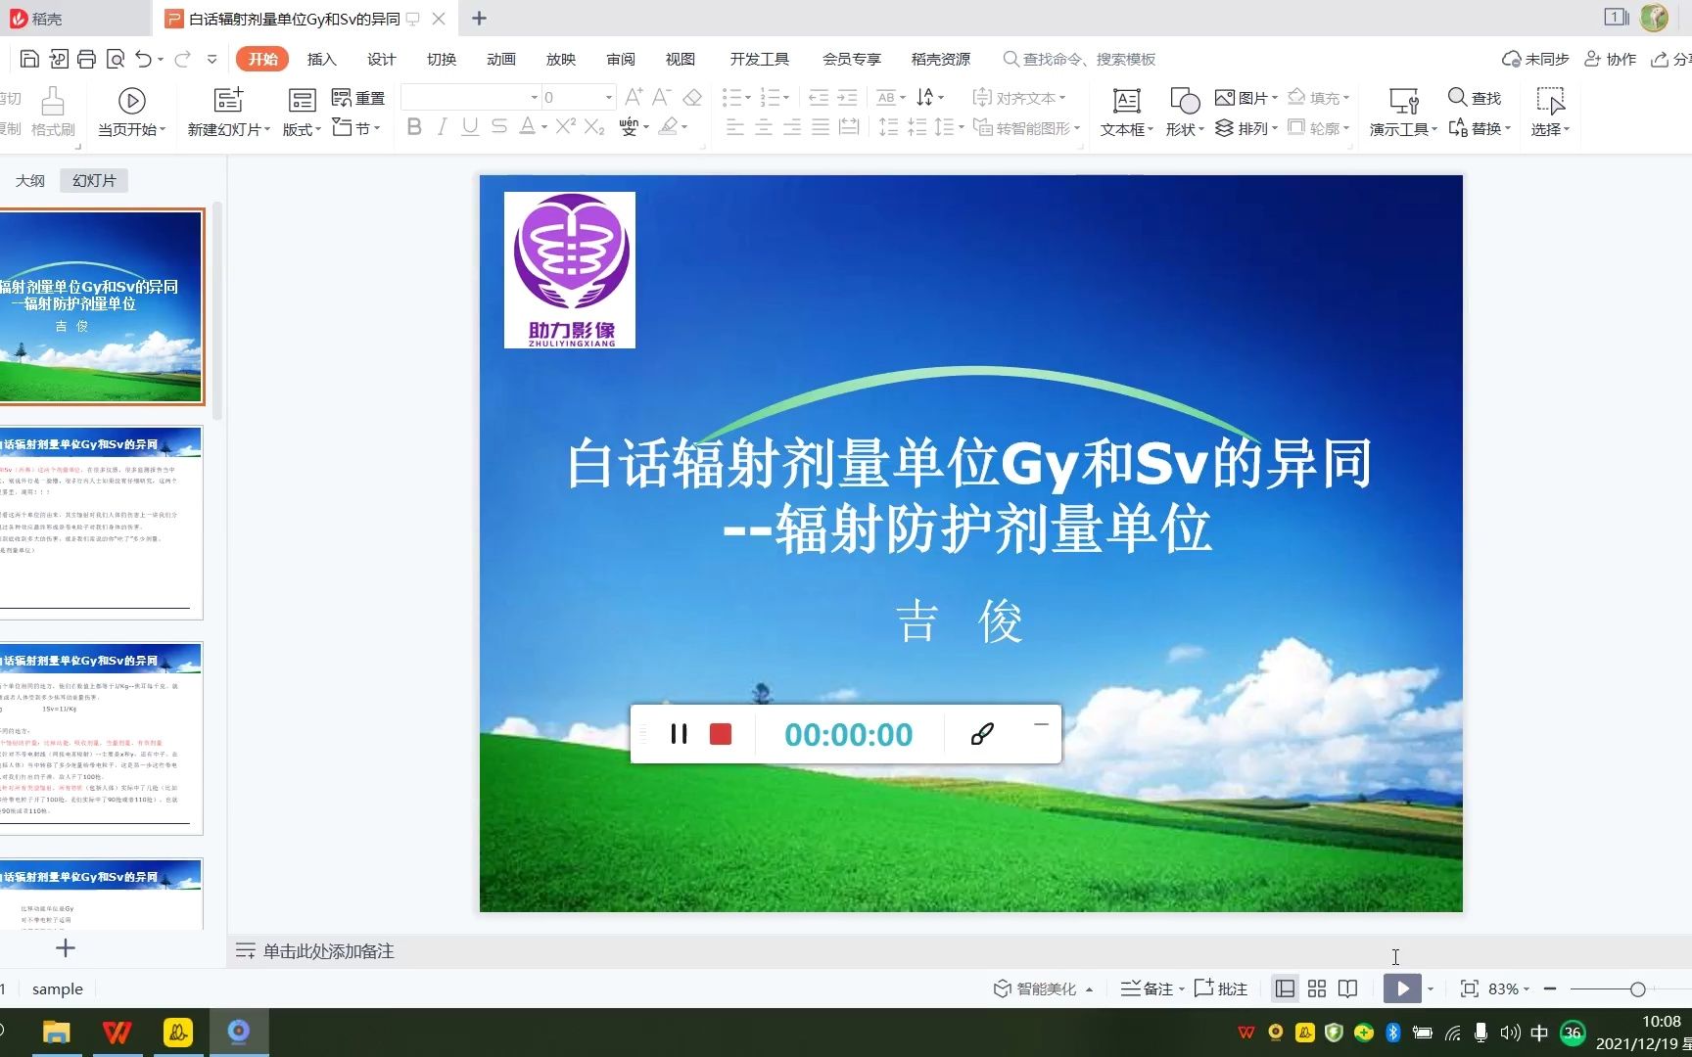Select the 大纲 outline panel tab
This screenshot has width=1692, height=1057.
[x=30, y=180]
